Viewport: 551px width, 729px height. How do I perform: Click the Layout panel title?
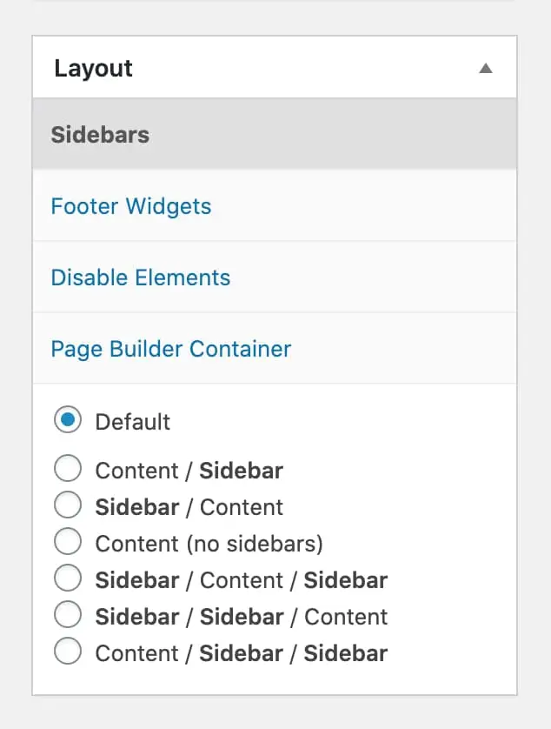pos(92,68)
